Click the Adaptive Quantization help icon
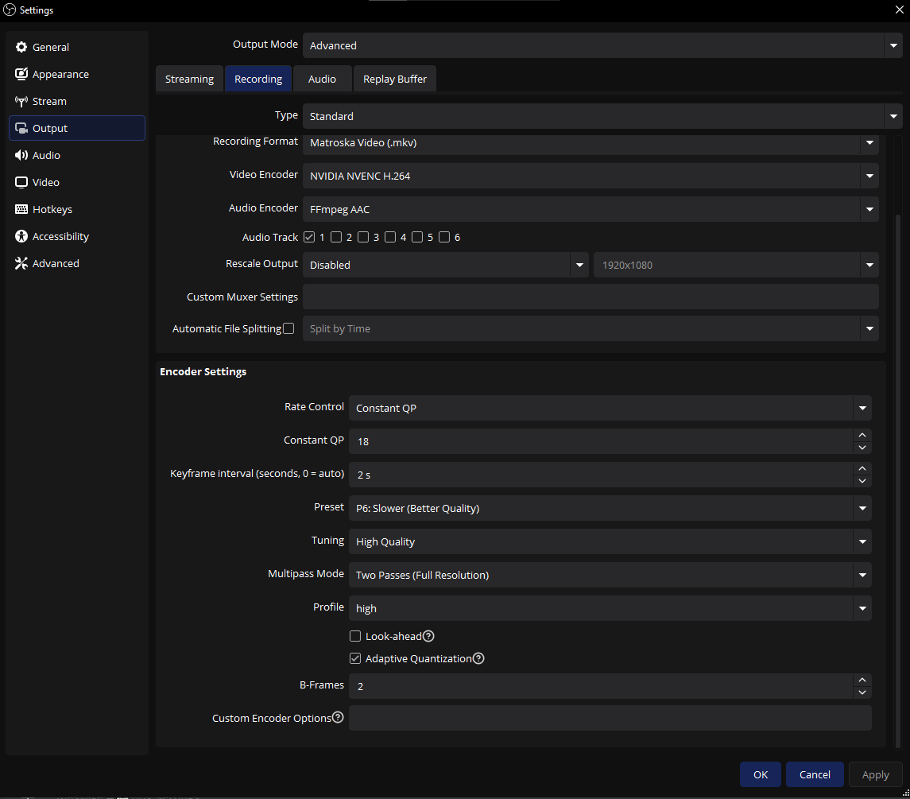 coord(478,658)
